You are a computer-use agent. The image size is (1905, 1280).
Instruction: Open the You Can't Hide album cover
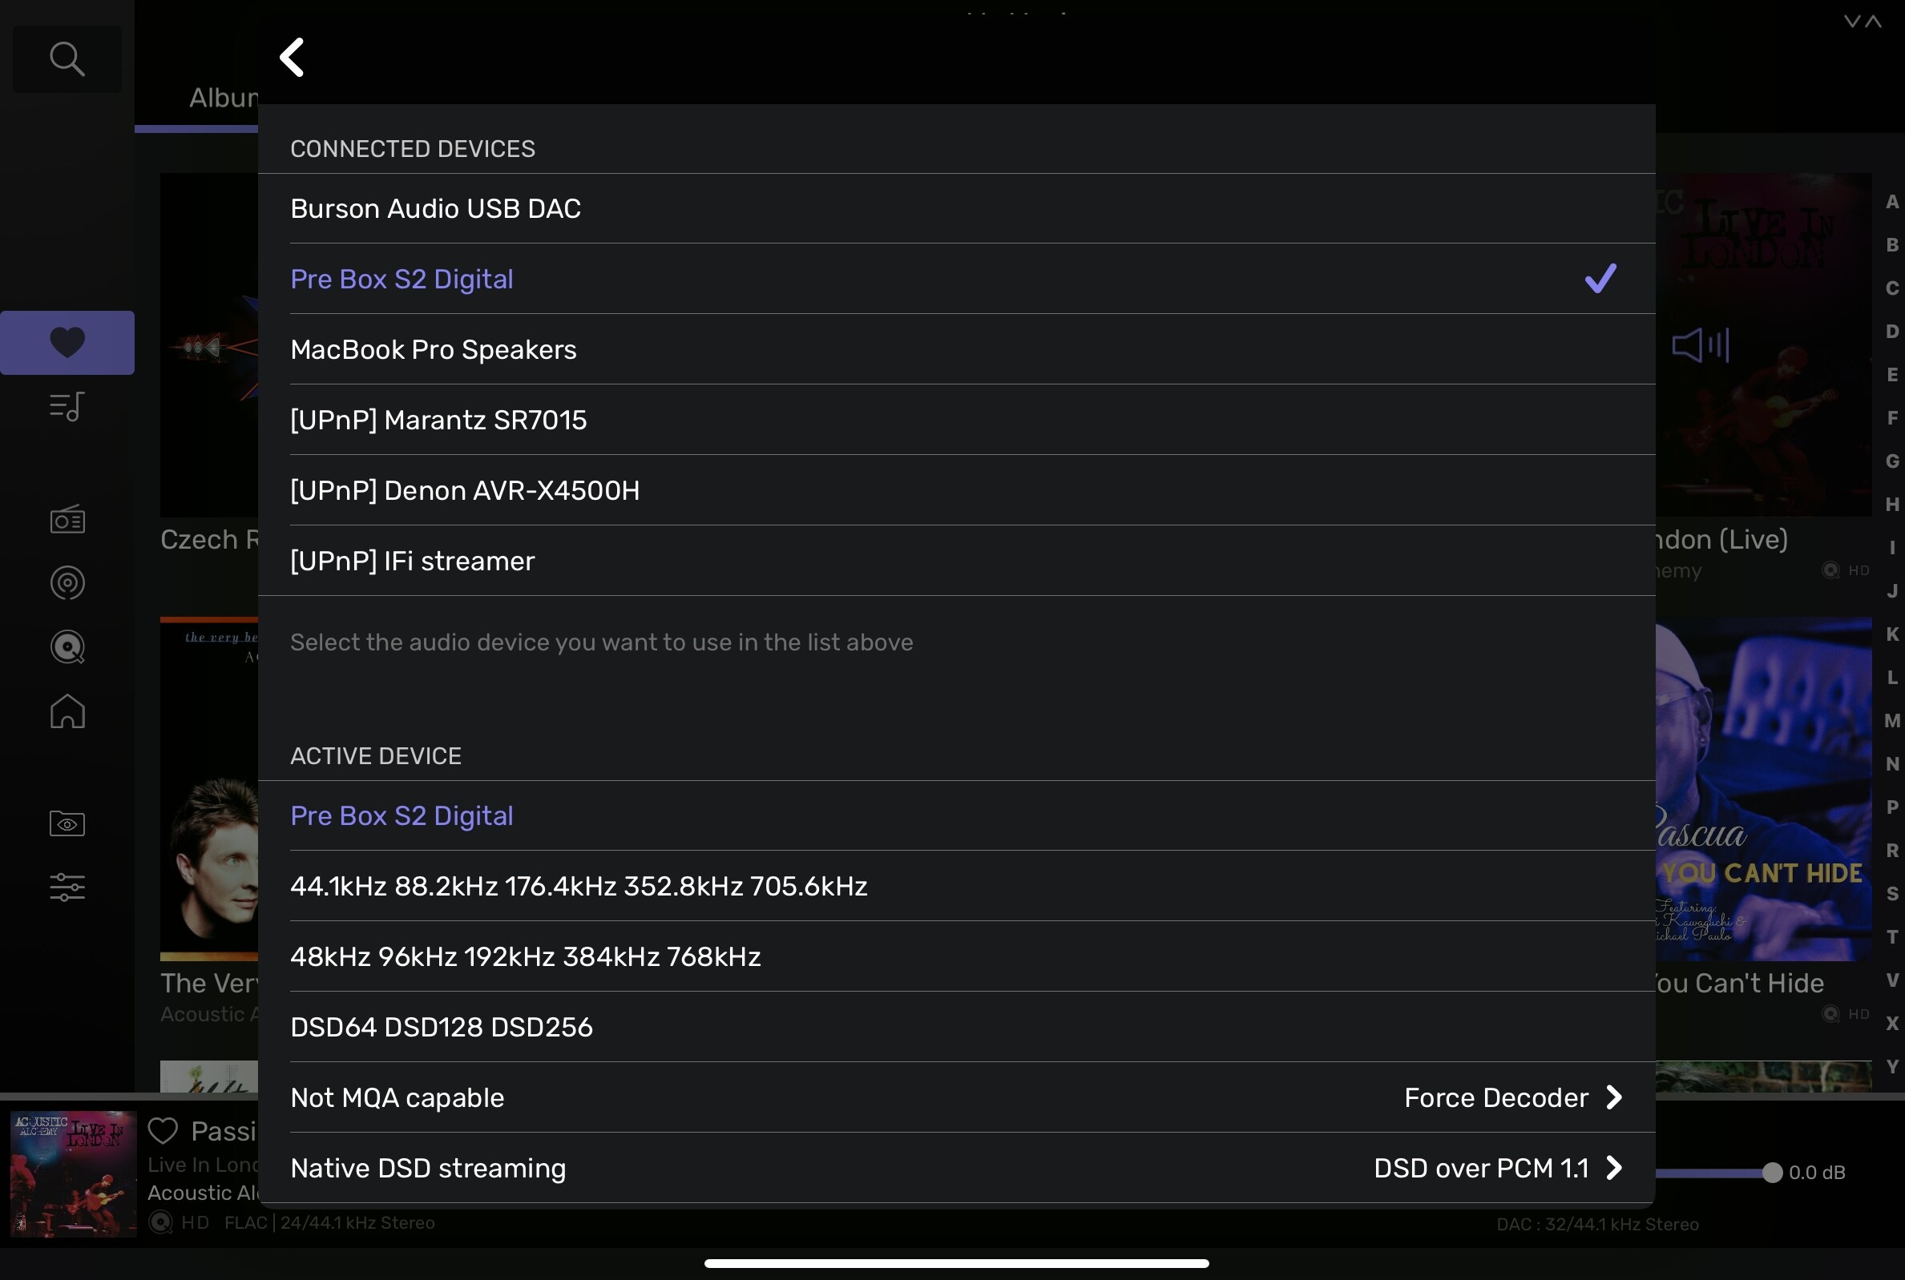coord(1764,788)
